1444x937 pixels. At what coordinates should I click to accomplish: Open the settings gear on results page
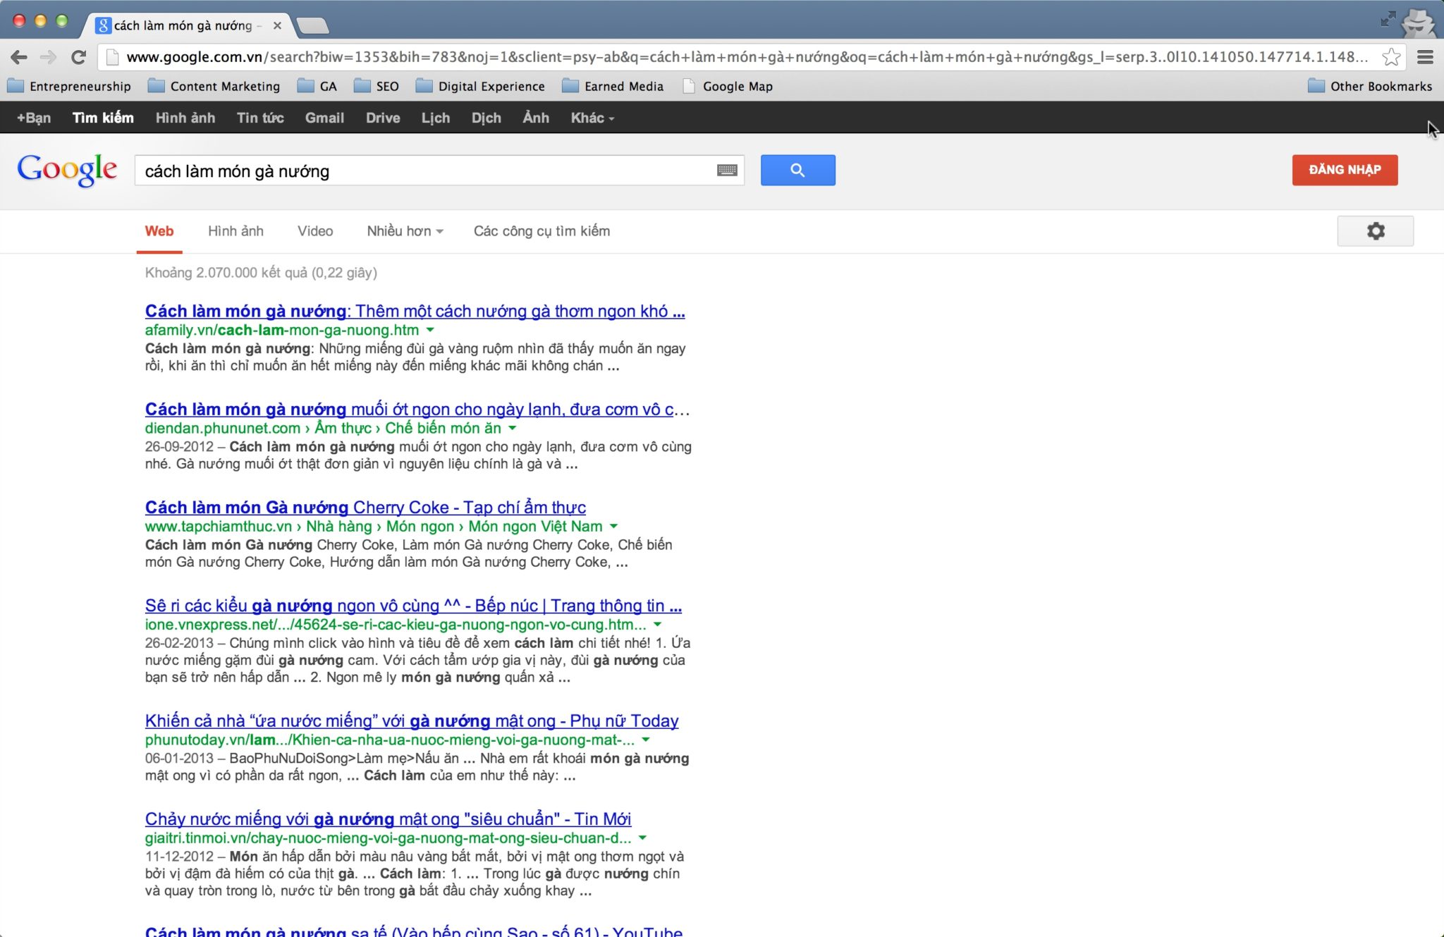click(1375, 231)
